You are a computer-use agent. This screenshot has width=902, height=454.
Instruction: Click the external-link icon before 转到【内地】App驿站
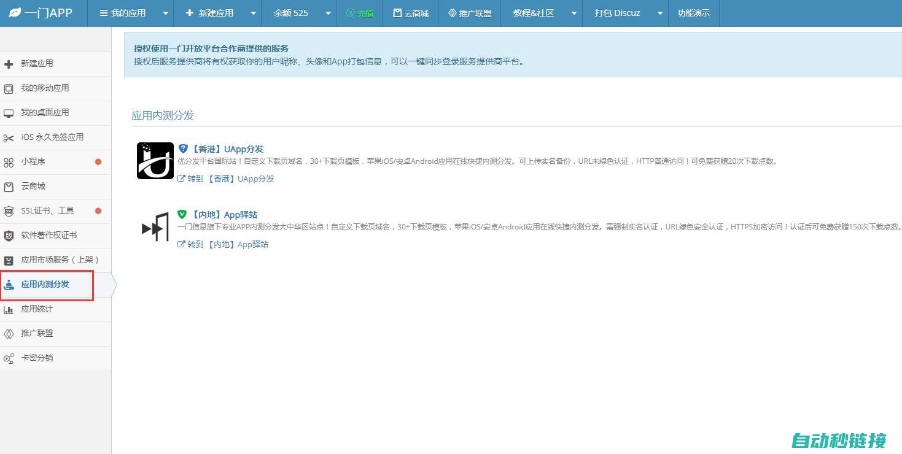click(x=181, y=244)
